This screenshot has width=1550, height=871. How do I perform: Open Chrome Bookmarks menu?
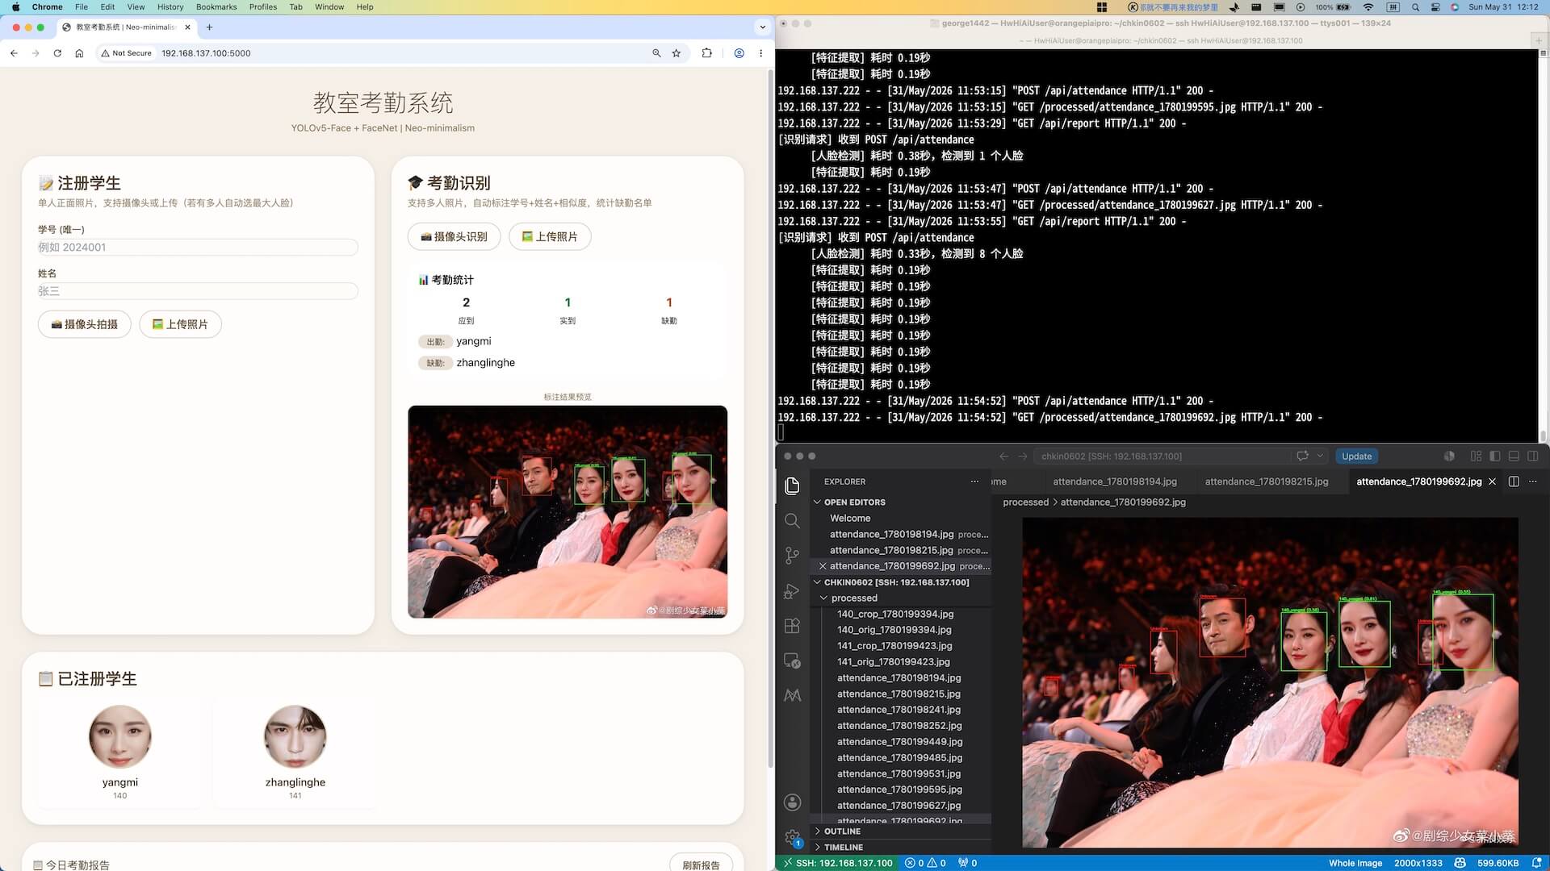[216, 6]
